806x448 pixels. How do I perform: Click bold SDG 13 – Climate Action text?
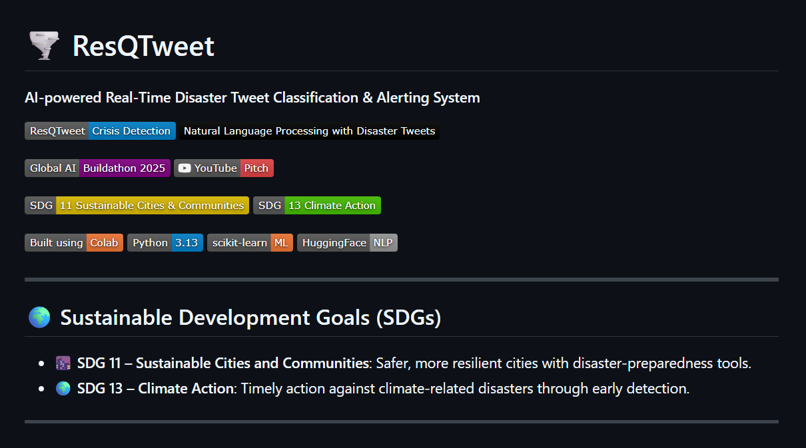(x=155, y=388)
